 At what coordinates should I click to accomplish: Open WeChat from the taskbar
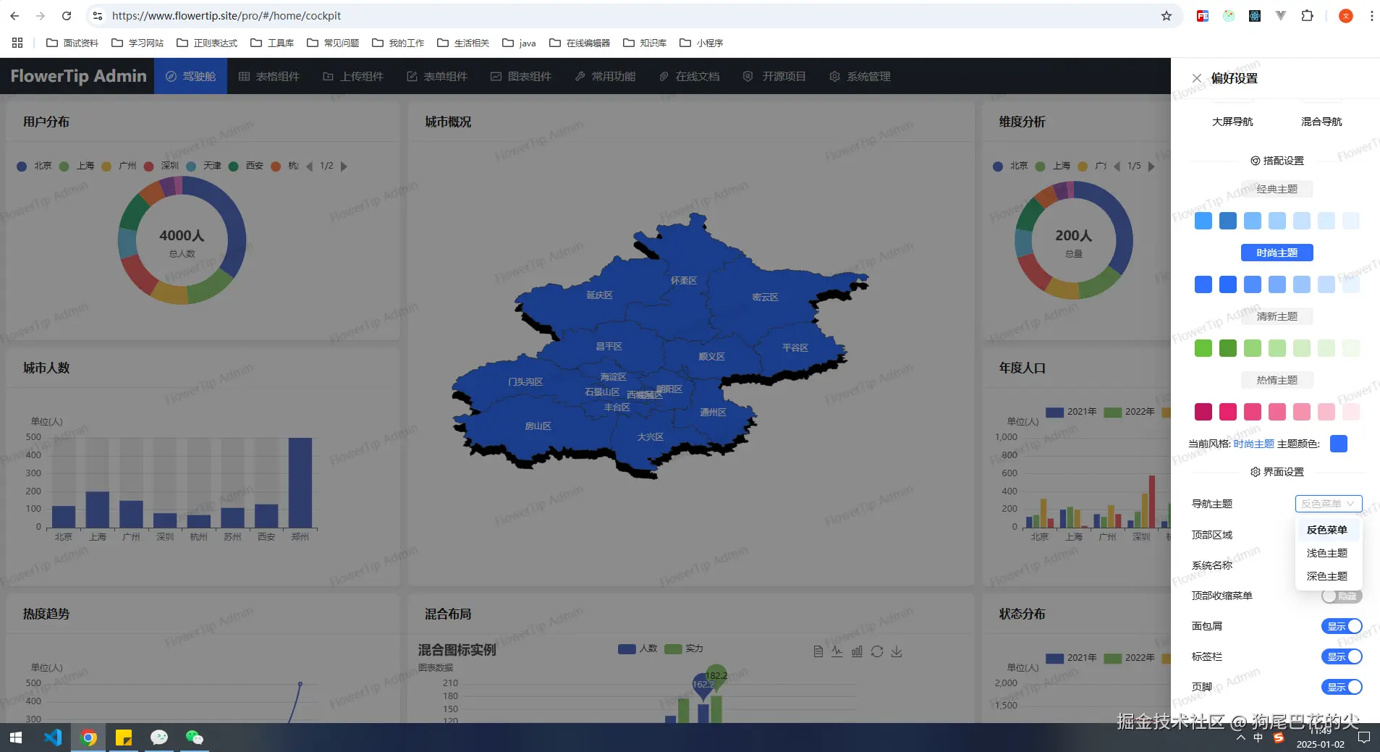point(195,738)
